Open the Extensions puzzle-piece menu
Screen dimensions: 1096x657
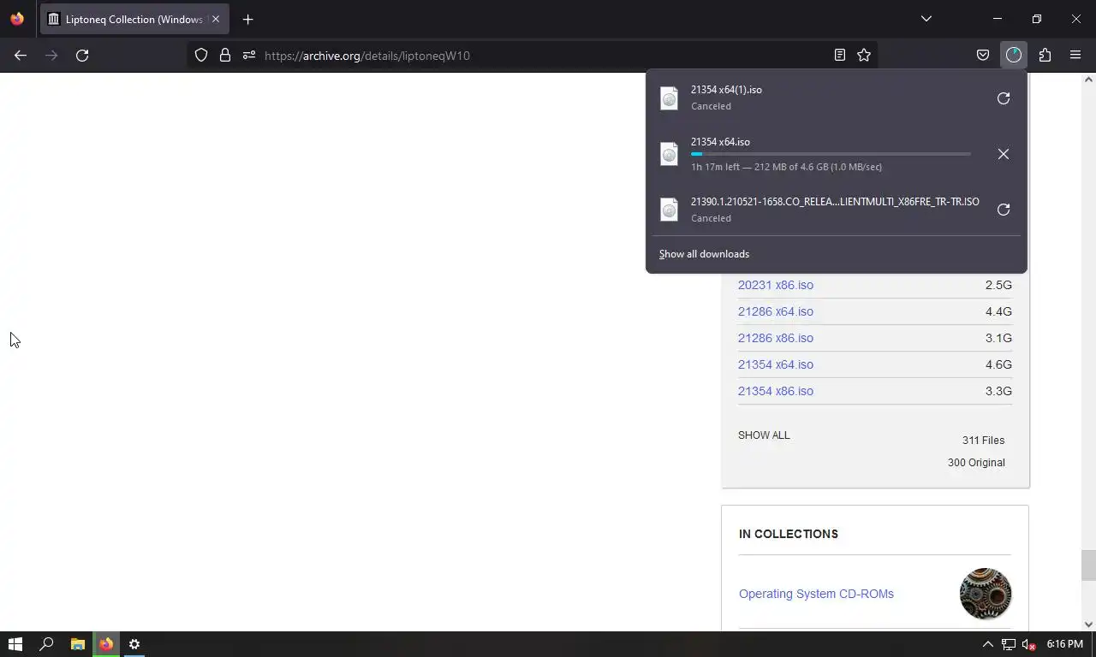(1045, 55)
